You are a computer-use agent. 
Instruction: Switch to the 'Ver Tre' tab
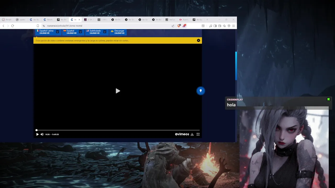pos(130,20)
